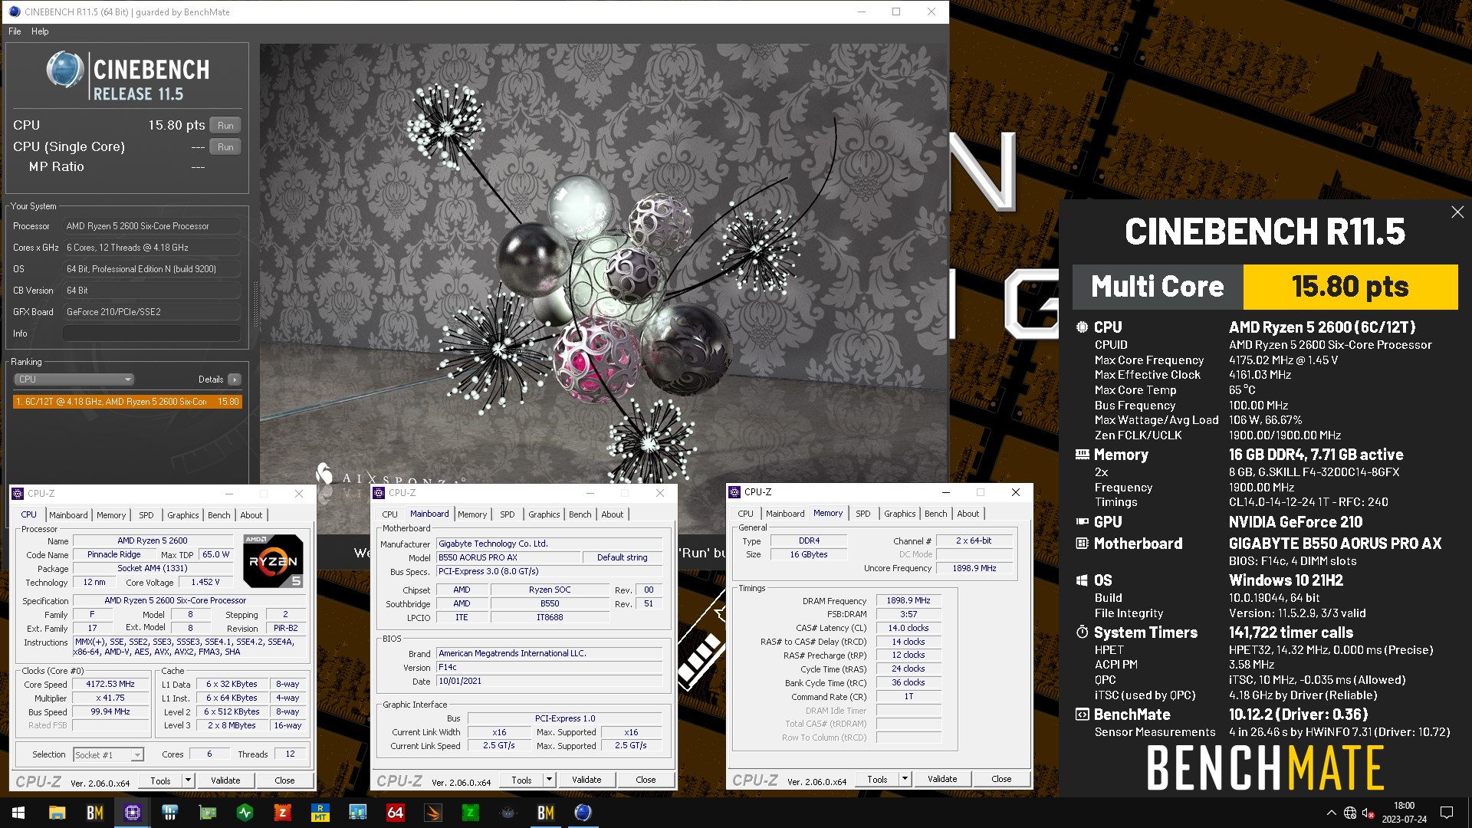
Task: Click the Info field in Cinebench system panel
Action: point(151,333)
